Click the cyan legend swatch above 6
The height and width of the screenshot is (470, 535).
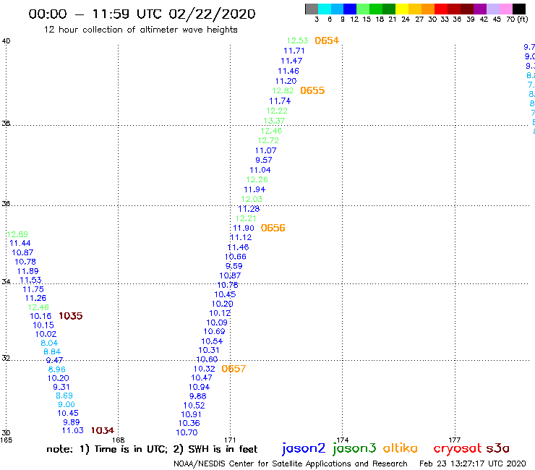(x=325, y=9)
